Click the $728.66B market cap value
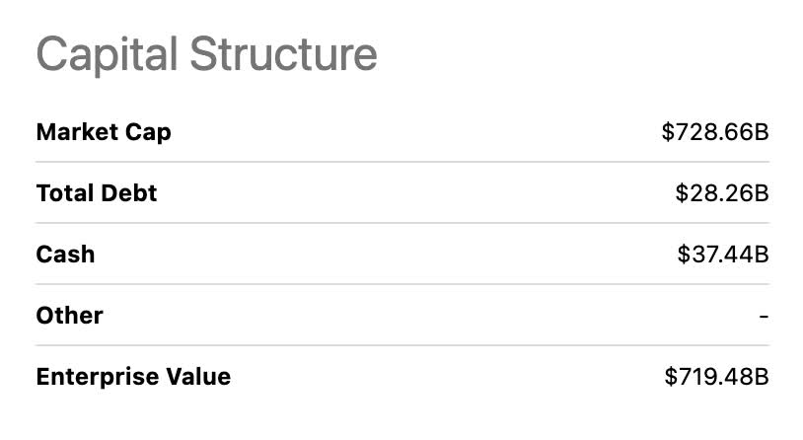Viewport: 803px width, 440px height. (714, 132)
